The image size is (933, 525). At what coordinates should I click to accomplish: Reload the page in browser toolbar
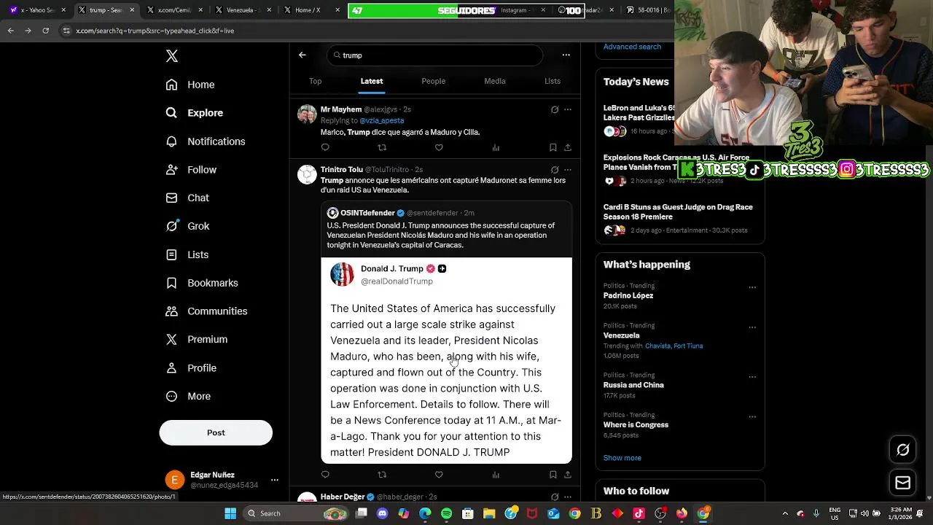pyautogui.click(x=45, y=31)
